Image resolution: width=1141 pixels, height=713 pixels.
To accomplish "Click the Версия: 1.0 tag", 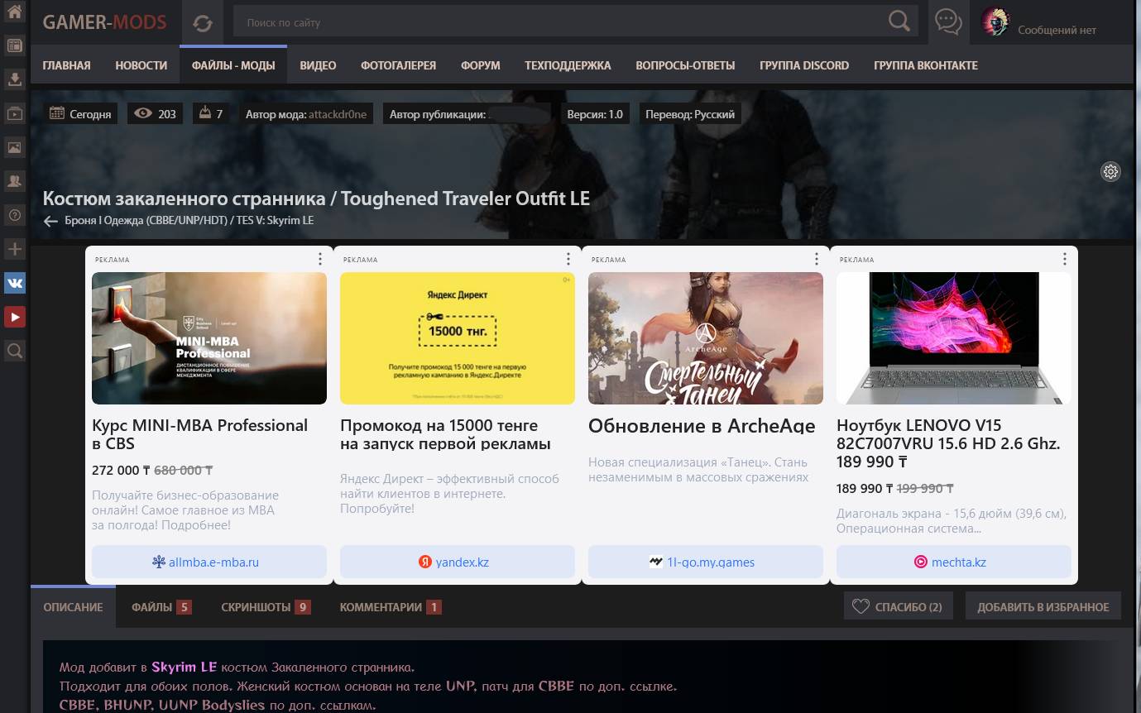I will [595, 114].
